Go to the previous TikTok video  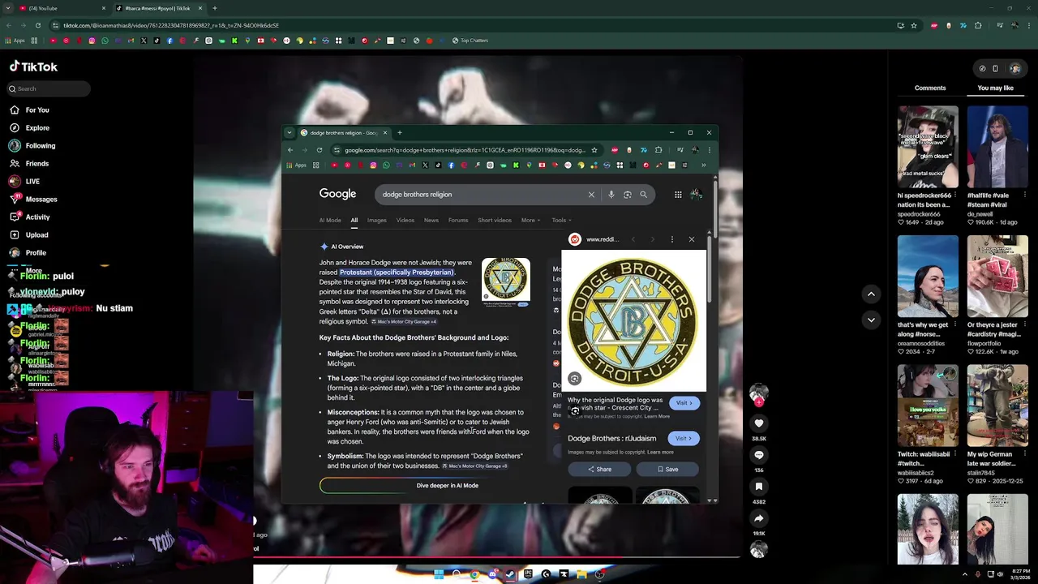pyautogui.click(x=871, y=294)
